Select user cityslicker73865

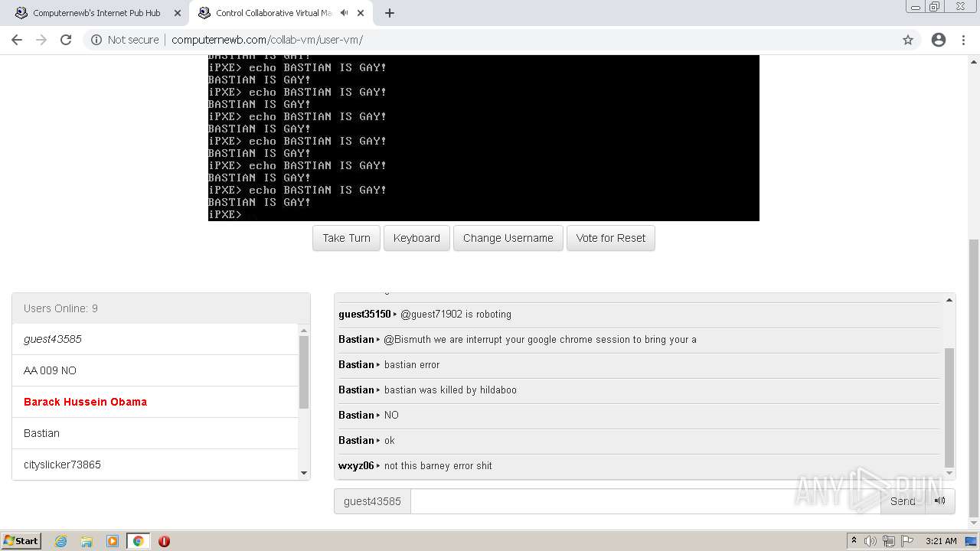click(155, 465)
